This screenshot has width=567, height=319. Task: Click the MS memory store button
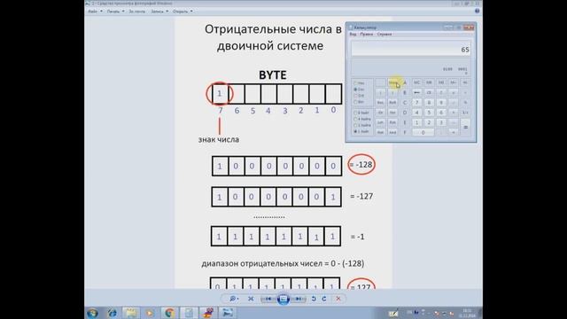coord(441,82)
